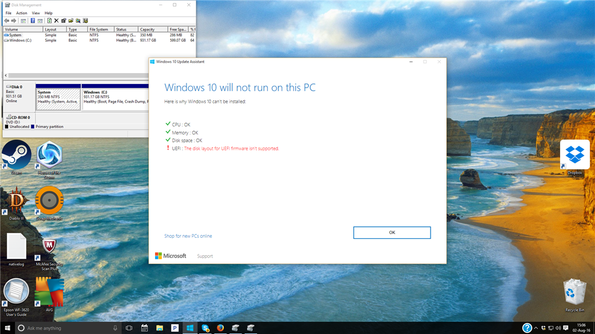The height and width of the screenshot is (334, 595).
Task: Click the Properties icon in Disk Management toolbar
Action: click(64, 21)
